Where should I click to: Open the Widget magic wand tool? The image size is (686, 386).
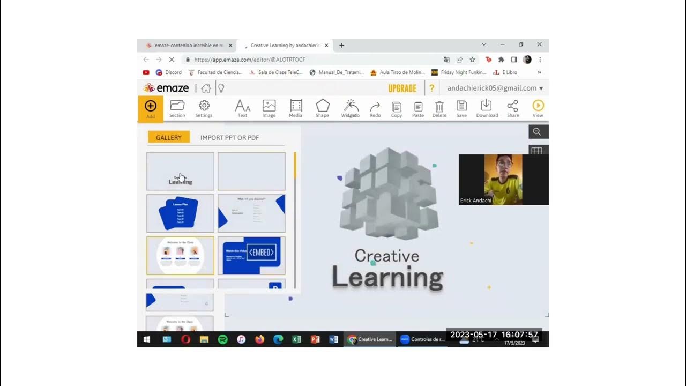(x=351, y=109)
